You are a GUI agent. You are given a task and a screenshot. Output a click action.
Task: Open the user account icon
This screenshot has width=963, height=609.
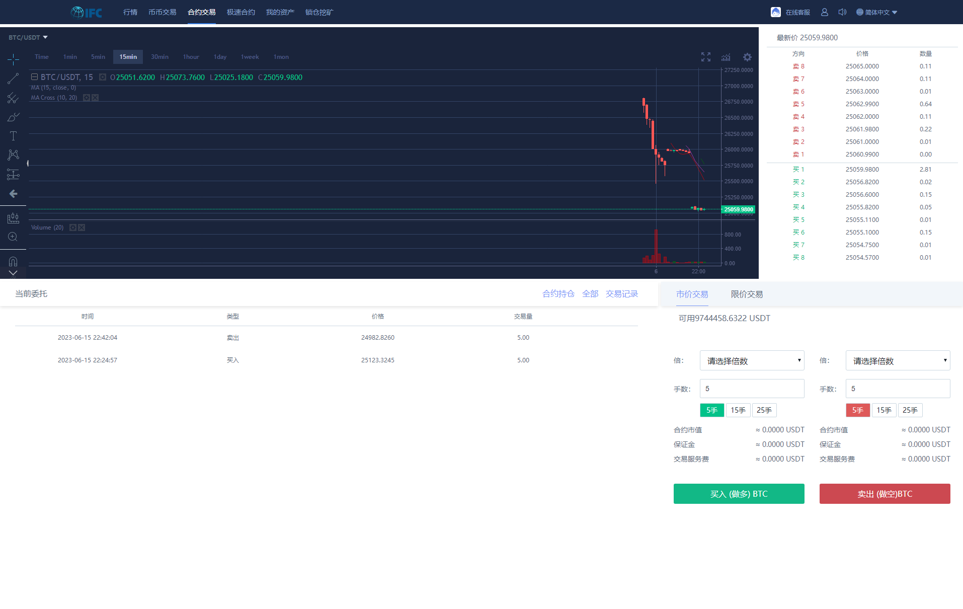[x=824, y=12]
